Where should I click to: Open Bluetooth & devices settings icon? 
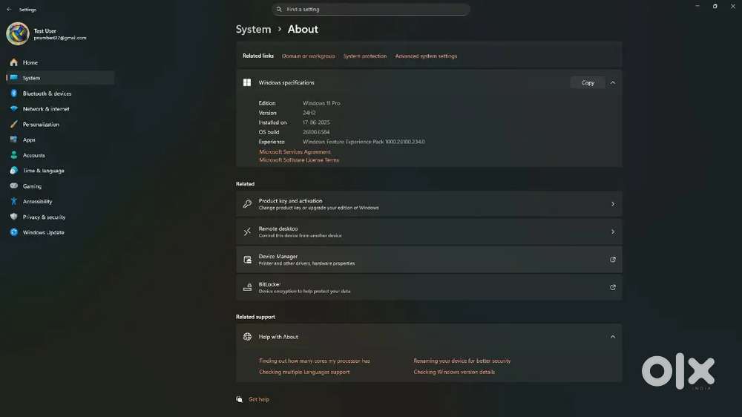pyautogui.click(x=13, y=93)
